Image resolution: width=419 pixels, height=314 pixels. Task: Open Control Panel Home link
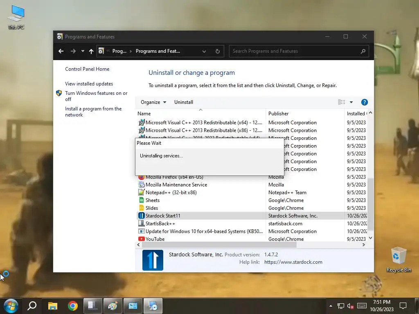87,69
